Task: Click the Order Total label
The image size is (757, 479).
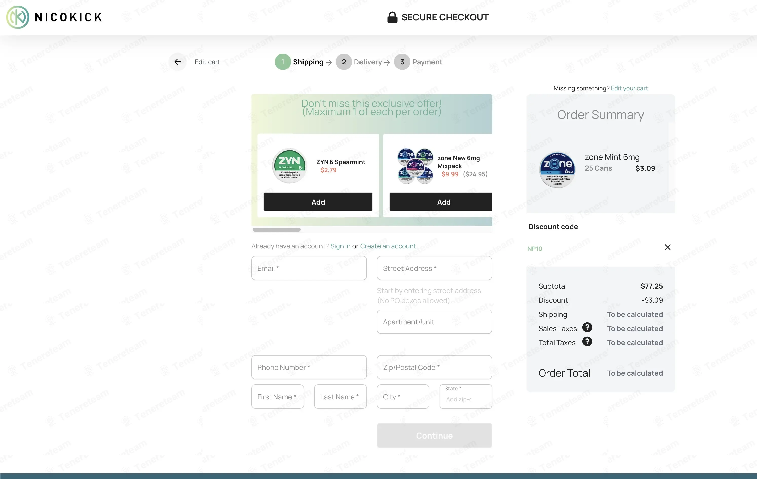Action: [x=564, y=373]
